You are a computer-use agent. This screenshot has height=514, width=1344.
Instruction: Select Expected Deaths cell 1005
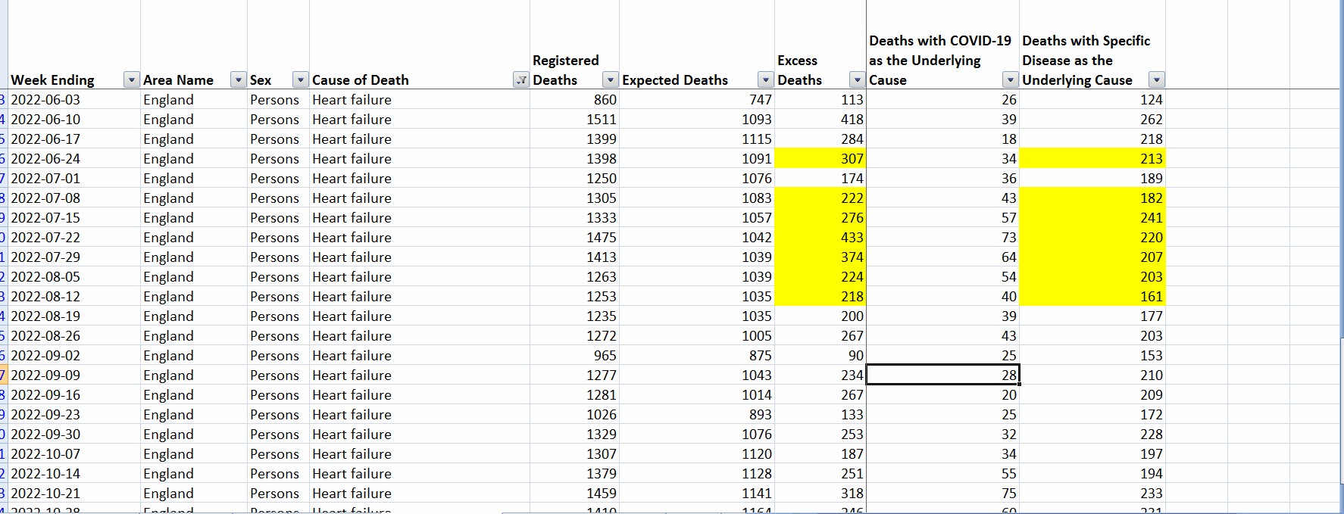point(697,335)
